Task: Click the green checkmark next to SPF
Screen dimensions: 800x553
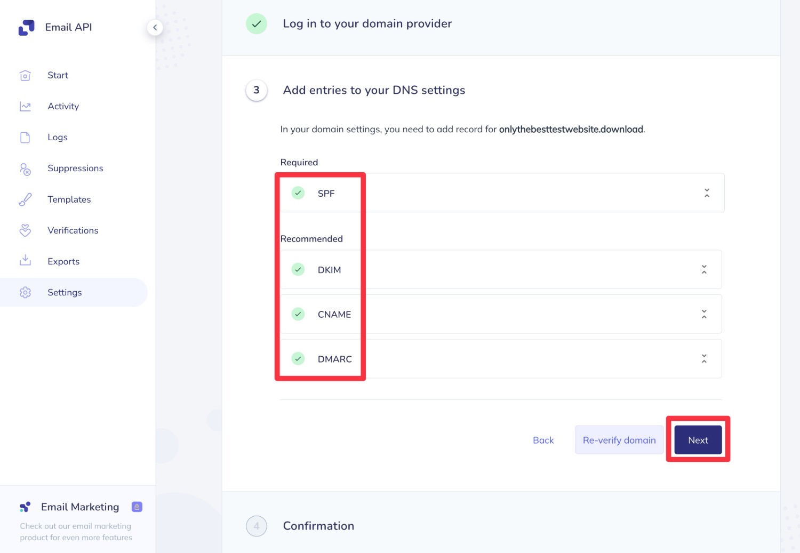Action: click(298, 193)
